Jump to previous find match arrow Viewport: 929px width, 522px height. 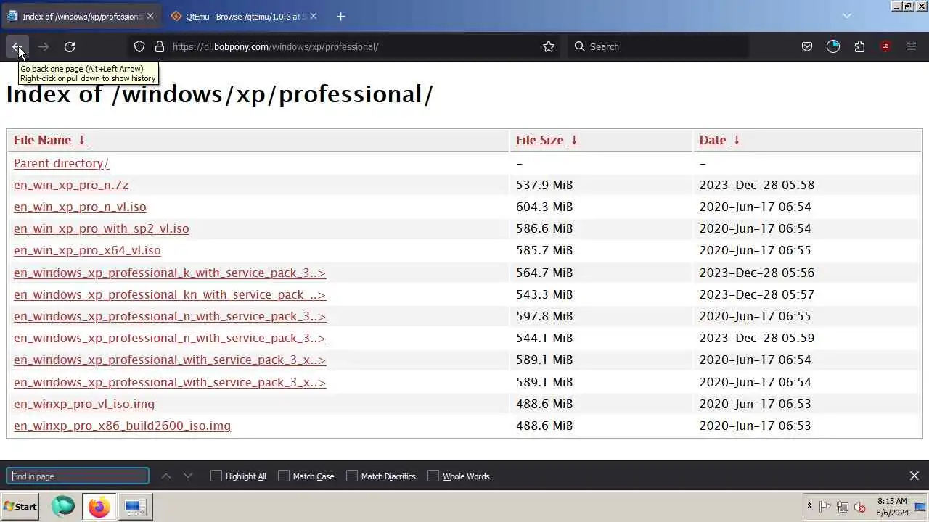click(x=166, y=476)
